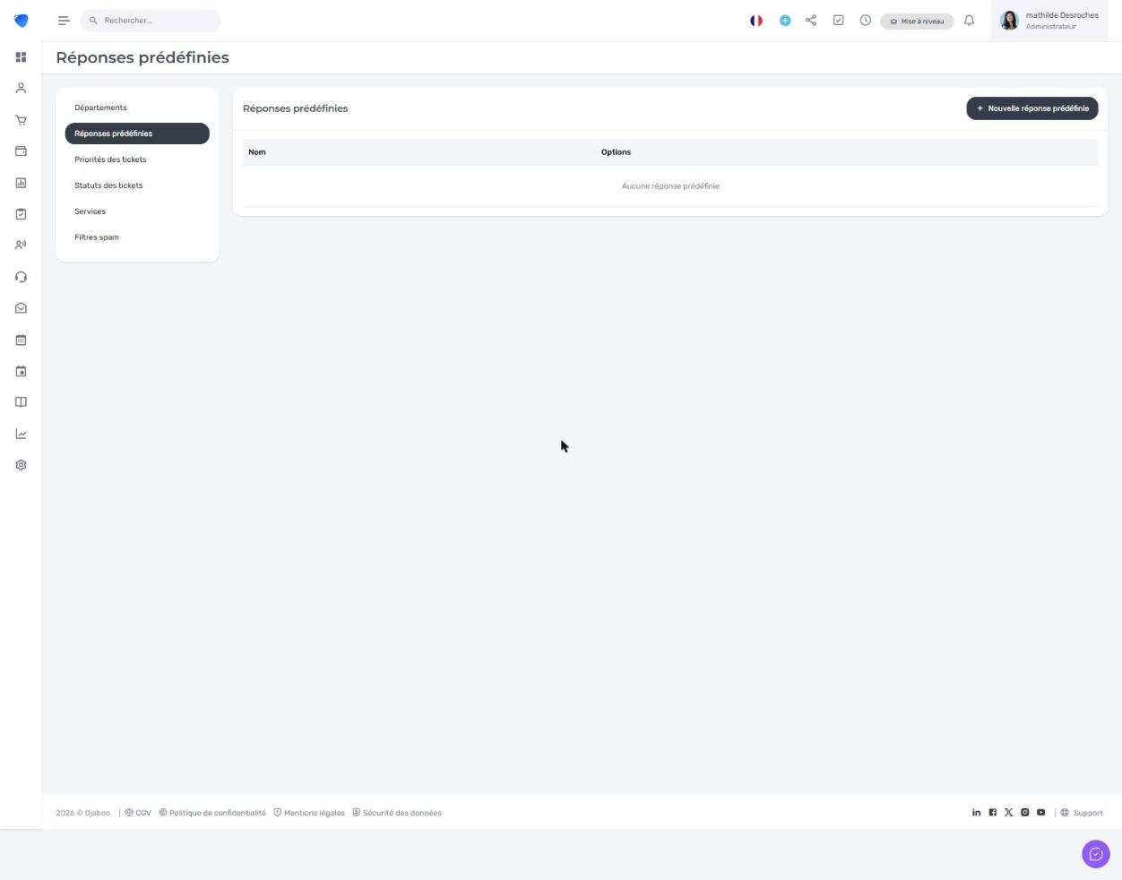Open the open envelope mail icon in sidebar
Viewport: 1122px width, 880px height.
click(21, 308)
